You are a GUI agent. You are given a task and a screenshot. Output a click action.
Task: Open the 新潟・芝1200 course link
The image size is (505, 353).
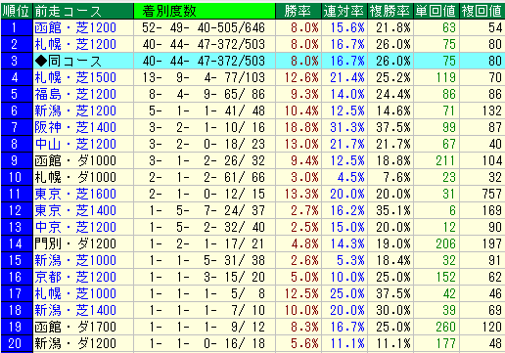click(75, 110)
